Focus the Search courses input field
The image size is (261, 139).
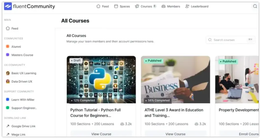pyautogui.click(x=230, y=40)
